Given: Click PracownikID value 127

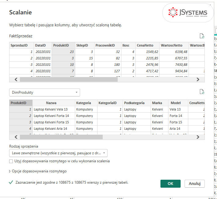Looking at the screenshot, I should coord(108,71).
